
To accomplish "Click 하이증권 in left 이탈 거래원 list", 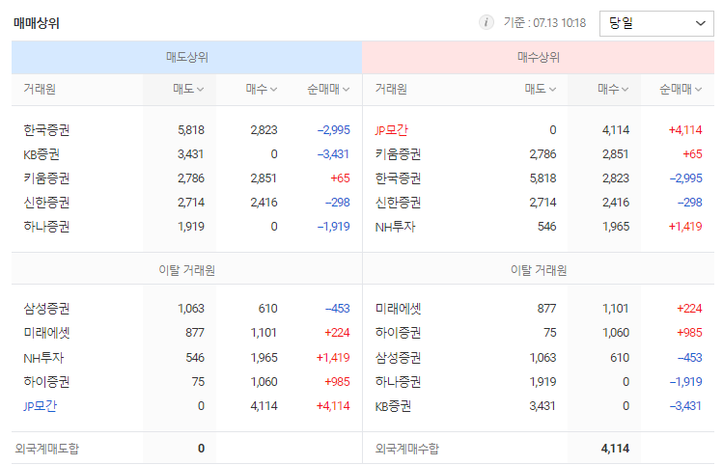I will (x=46, y=382).
